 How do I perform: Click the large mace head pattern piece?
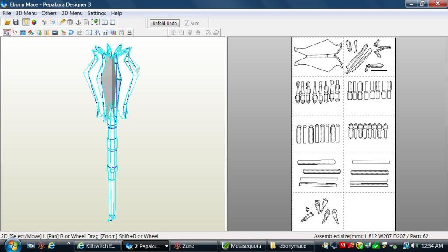(x=318, y=56)
